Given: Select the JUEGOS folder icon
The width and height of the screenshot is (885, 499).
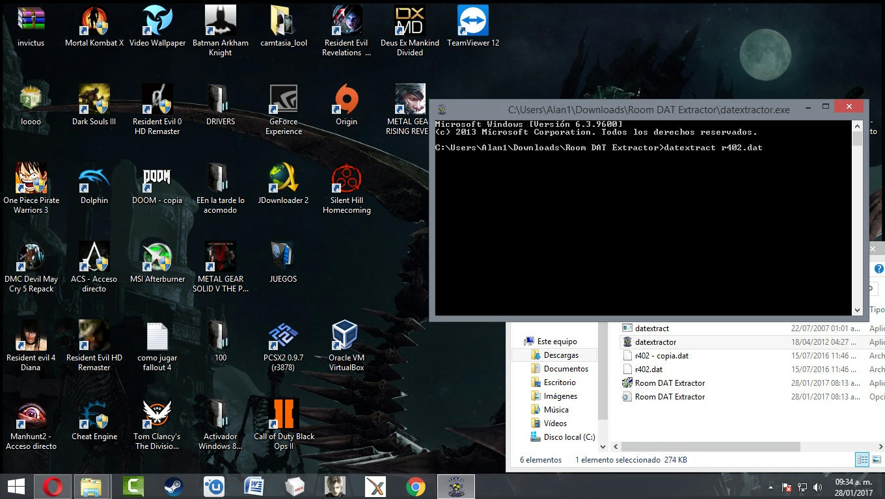Looking at the screenshot, I should (284, 263).
